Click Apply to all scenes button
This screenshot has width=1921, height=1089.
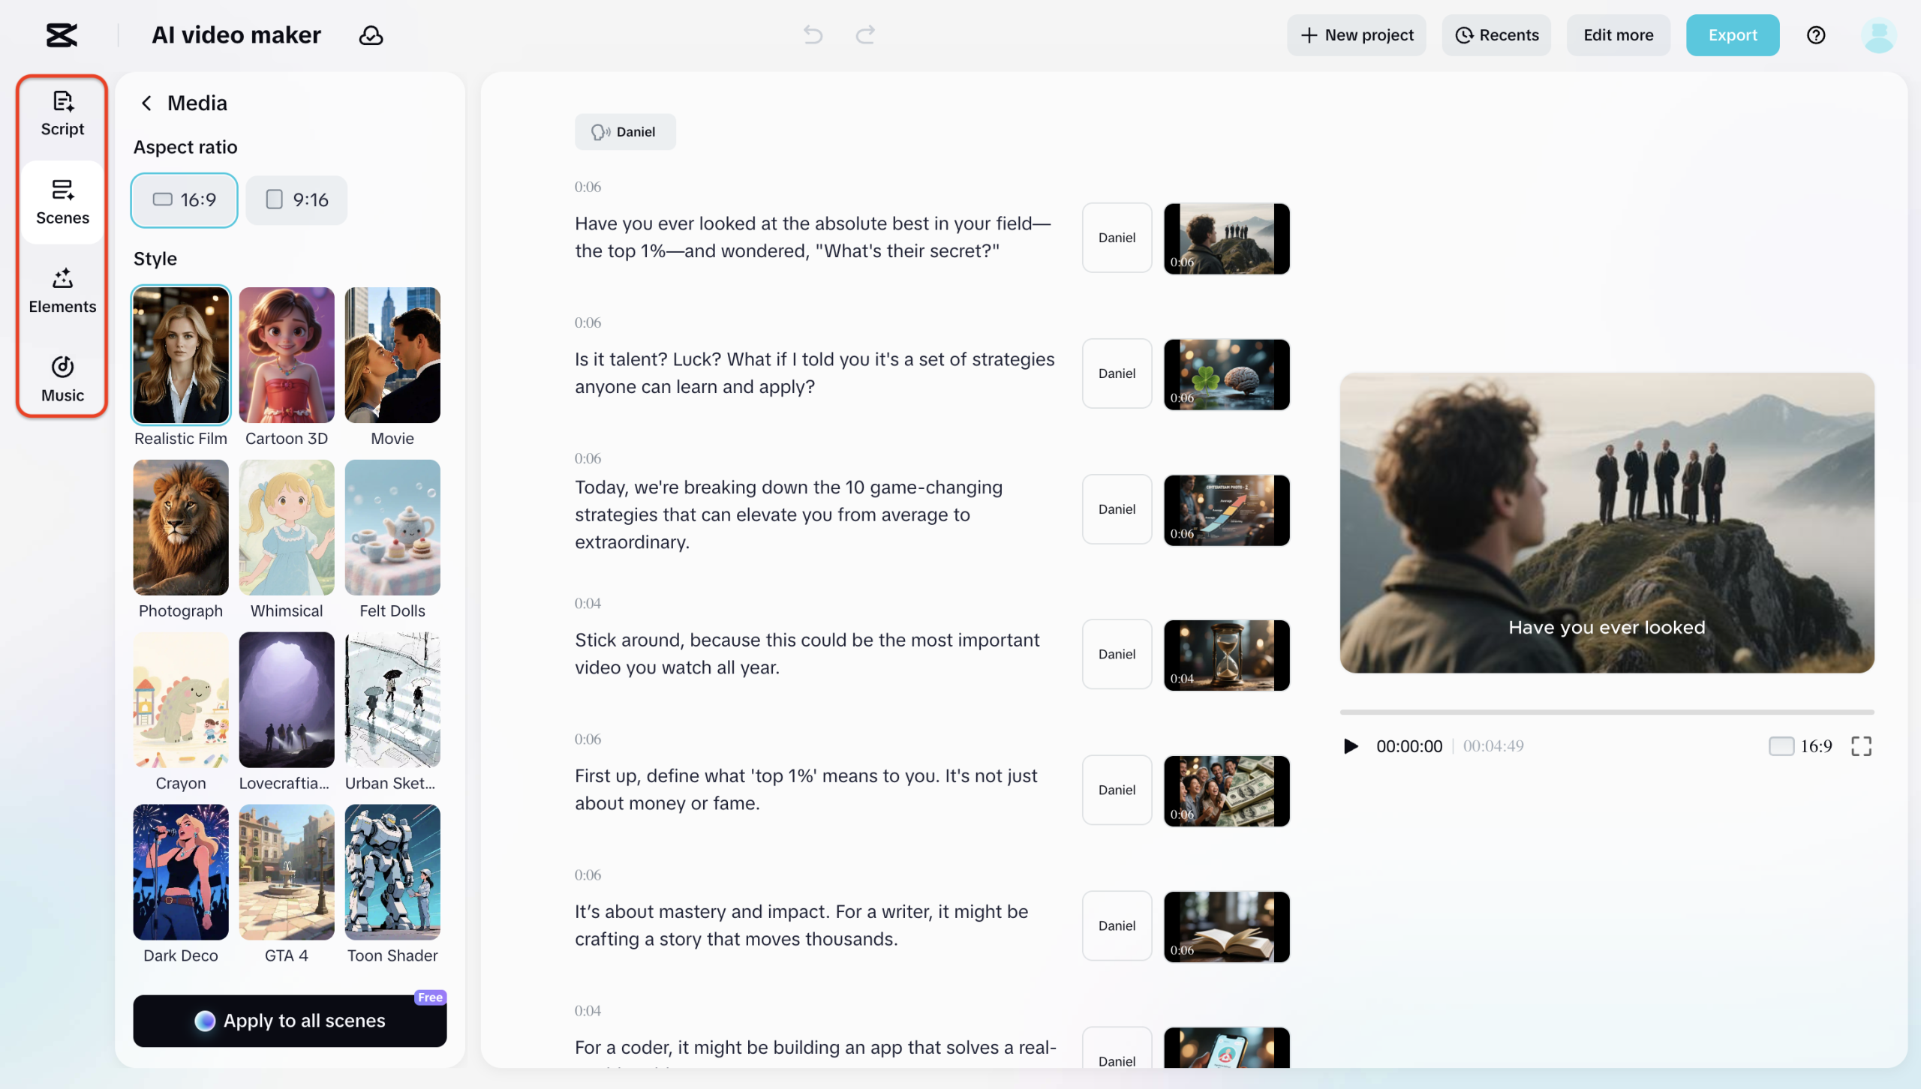click(x=290, y=1021)
